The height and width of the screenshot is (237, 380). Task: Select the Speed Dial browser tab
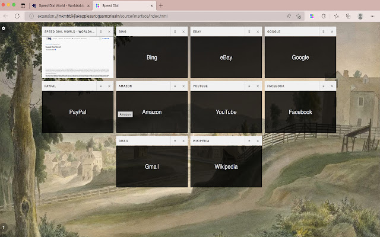pyautogui.click(x=121, y=5)
